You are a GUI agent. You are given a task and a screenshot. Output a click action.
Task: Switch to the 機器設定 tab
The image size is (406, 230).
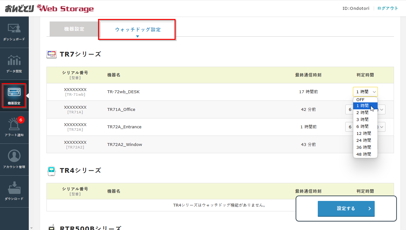(x=74, y=29)
